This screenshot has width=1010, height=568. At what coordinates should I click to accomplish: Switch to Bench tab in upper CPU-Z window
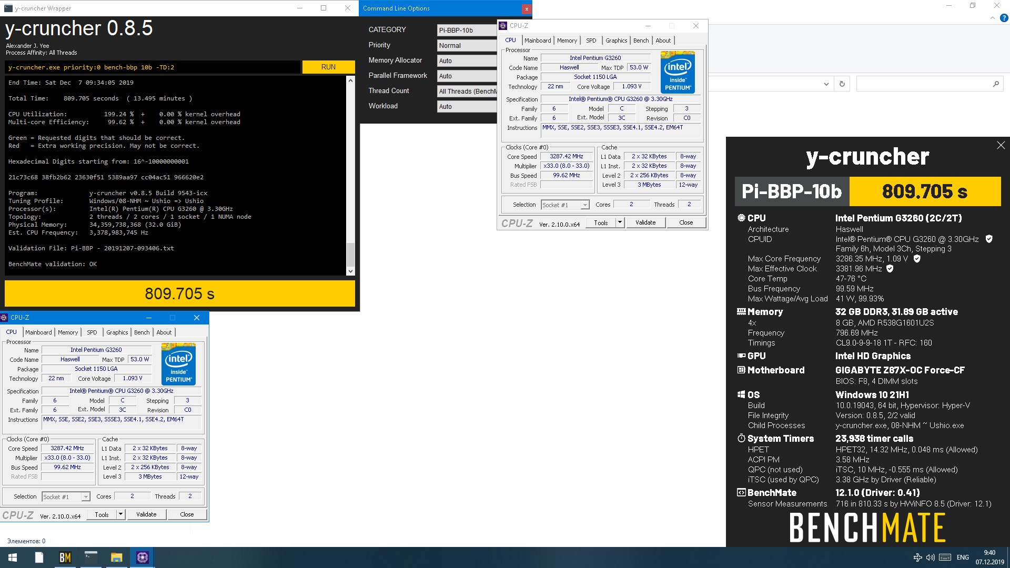(x=641, y=40)
